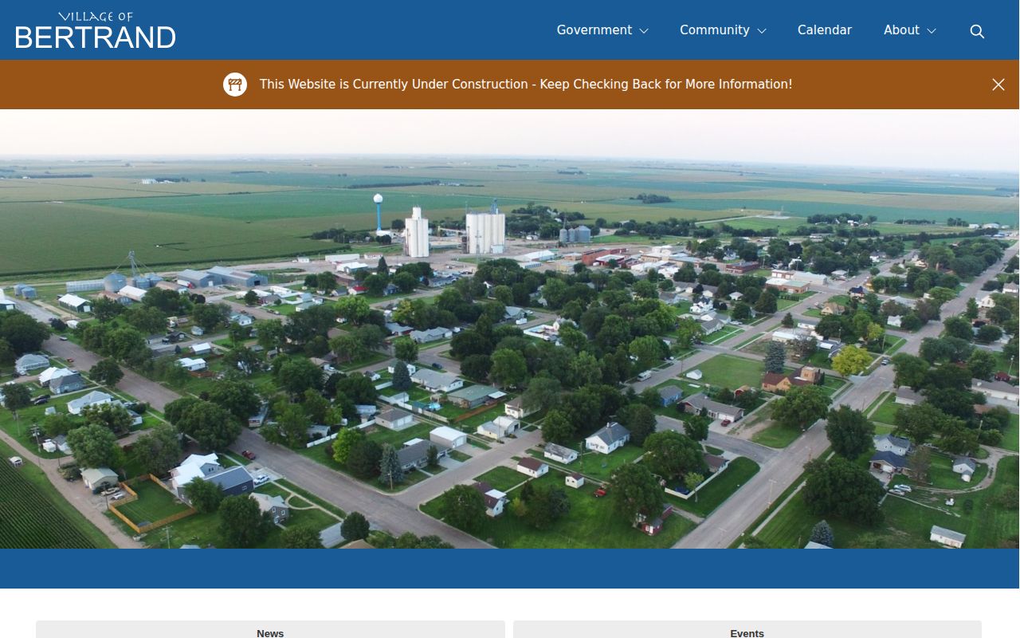This screenshot has height=638, width=1020.
Task: Open the Calendar page
Action: pyautogui.click(x=825, y=30)
